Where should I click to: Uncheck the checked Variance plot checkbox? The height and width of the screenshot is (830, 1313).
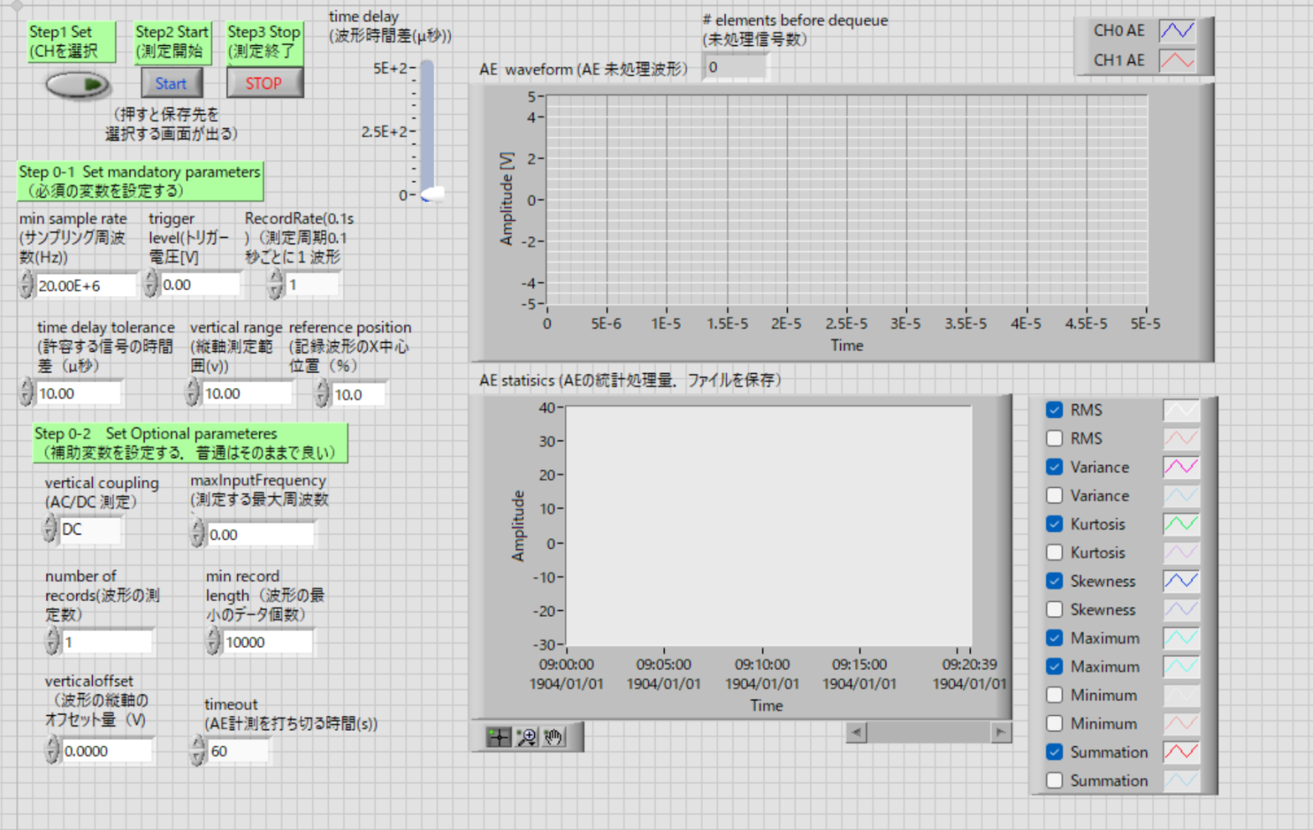tap(1055, 467)
